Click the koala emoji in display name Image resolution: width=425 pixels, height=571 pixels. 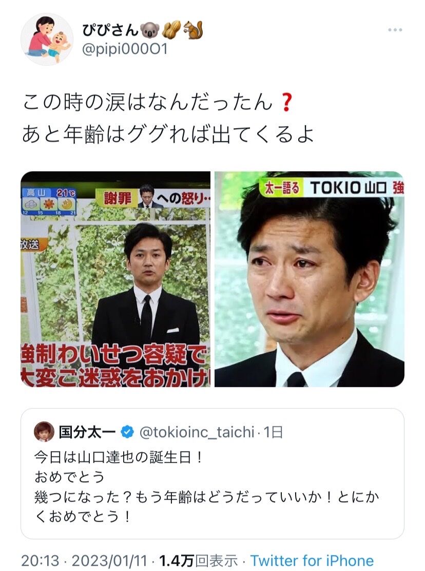150,30
